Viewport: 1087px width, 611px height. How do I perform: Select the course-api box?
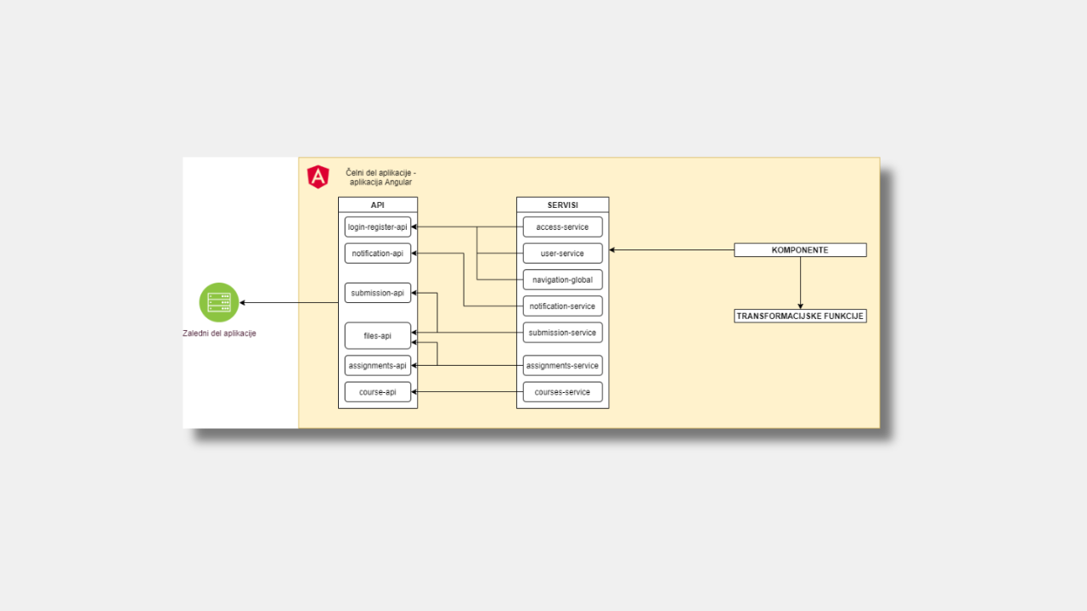coord(378,392)
